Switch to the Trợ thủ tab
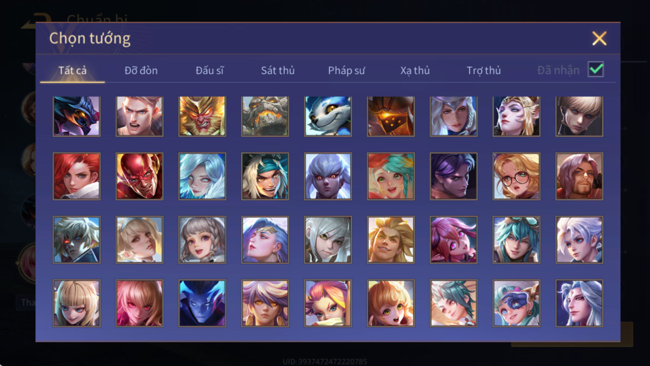The width and height of the screenshot is (650, 366). point(484,71)
